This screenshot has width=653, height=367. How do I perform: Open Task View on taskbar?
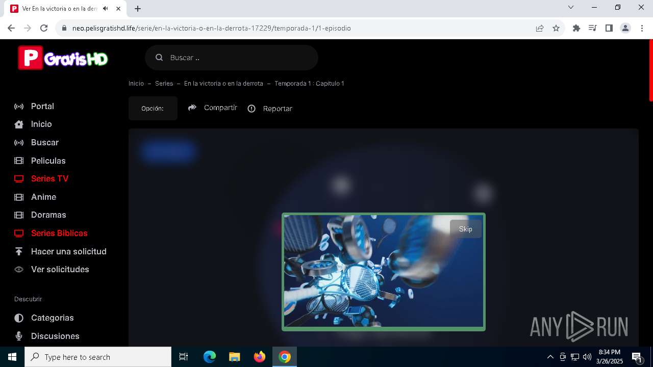[x=184, y=357]
